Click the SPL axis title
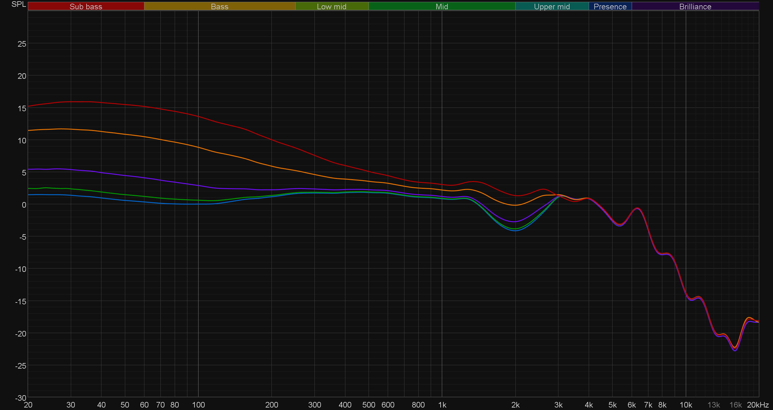Screen dimensions: 773x410 [x=19, y=4]
